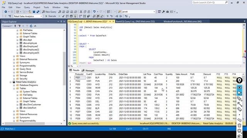Screen dimensions: 247x138
Task: Click the arrow drawing tool in overlay toolbar
Action: 239,104
